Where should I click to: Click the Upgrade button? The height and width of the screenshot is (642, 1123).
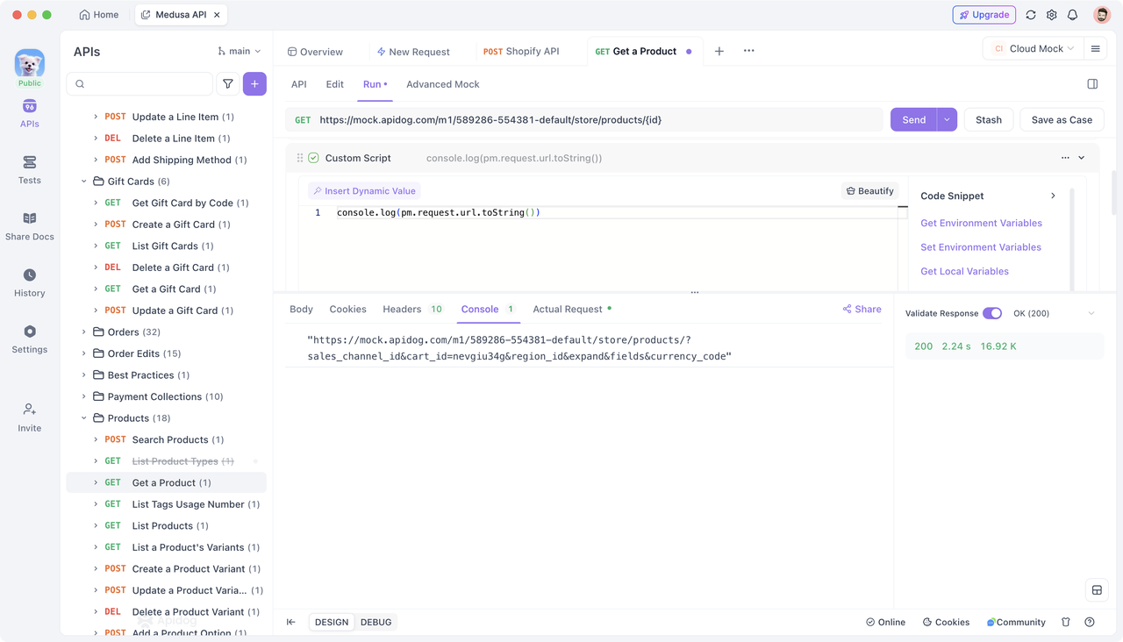coord(984,15)
